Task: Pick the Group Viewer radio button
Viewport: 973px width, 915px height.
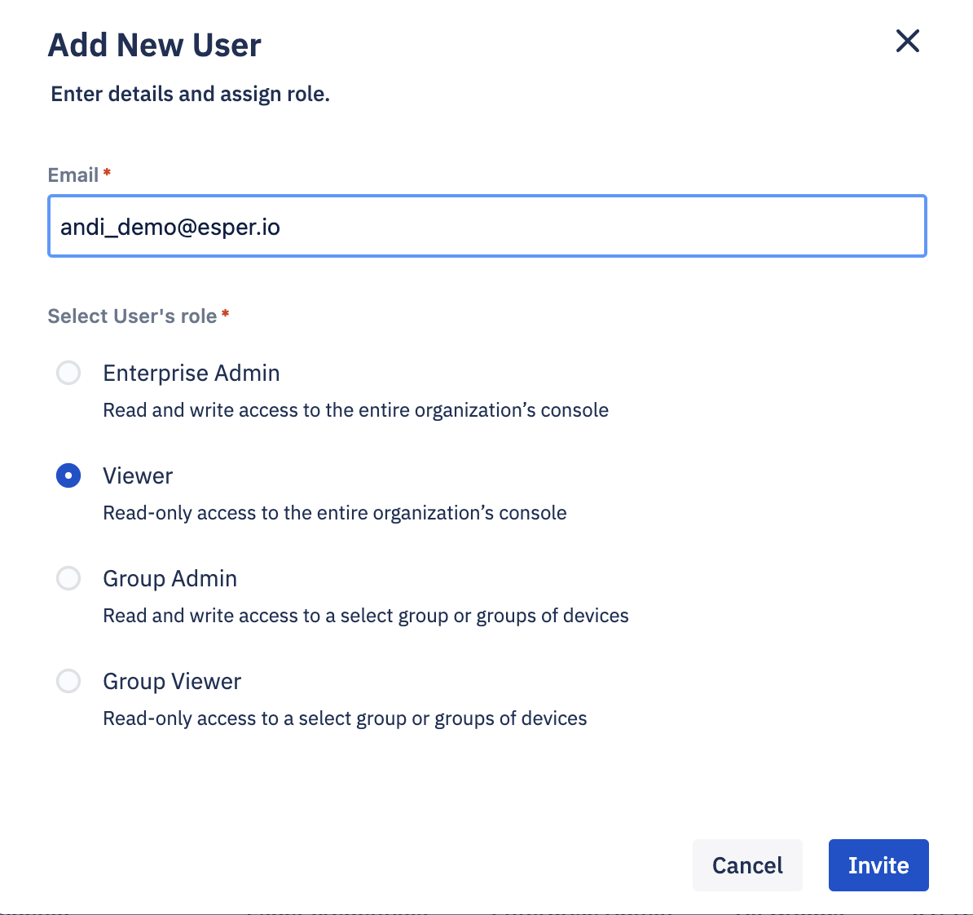Action: pos(68,681)
